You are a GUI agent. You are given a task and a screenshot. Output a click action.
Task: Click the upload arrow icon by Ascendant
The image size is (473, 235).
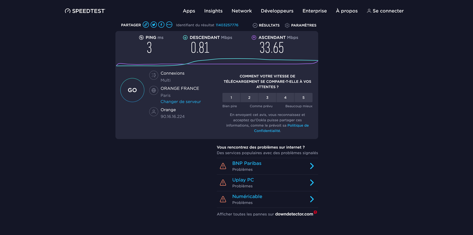(254, 38)
